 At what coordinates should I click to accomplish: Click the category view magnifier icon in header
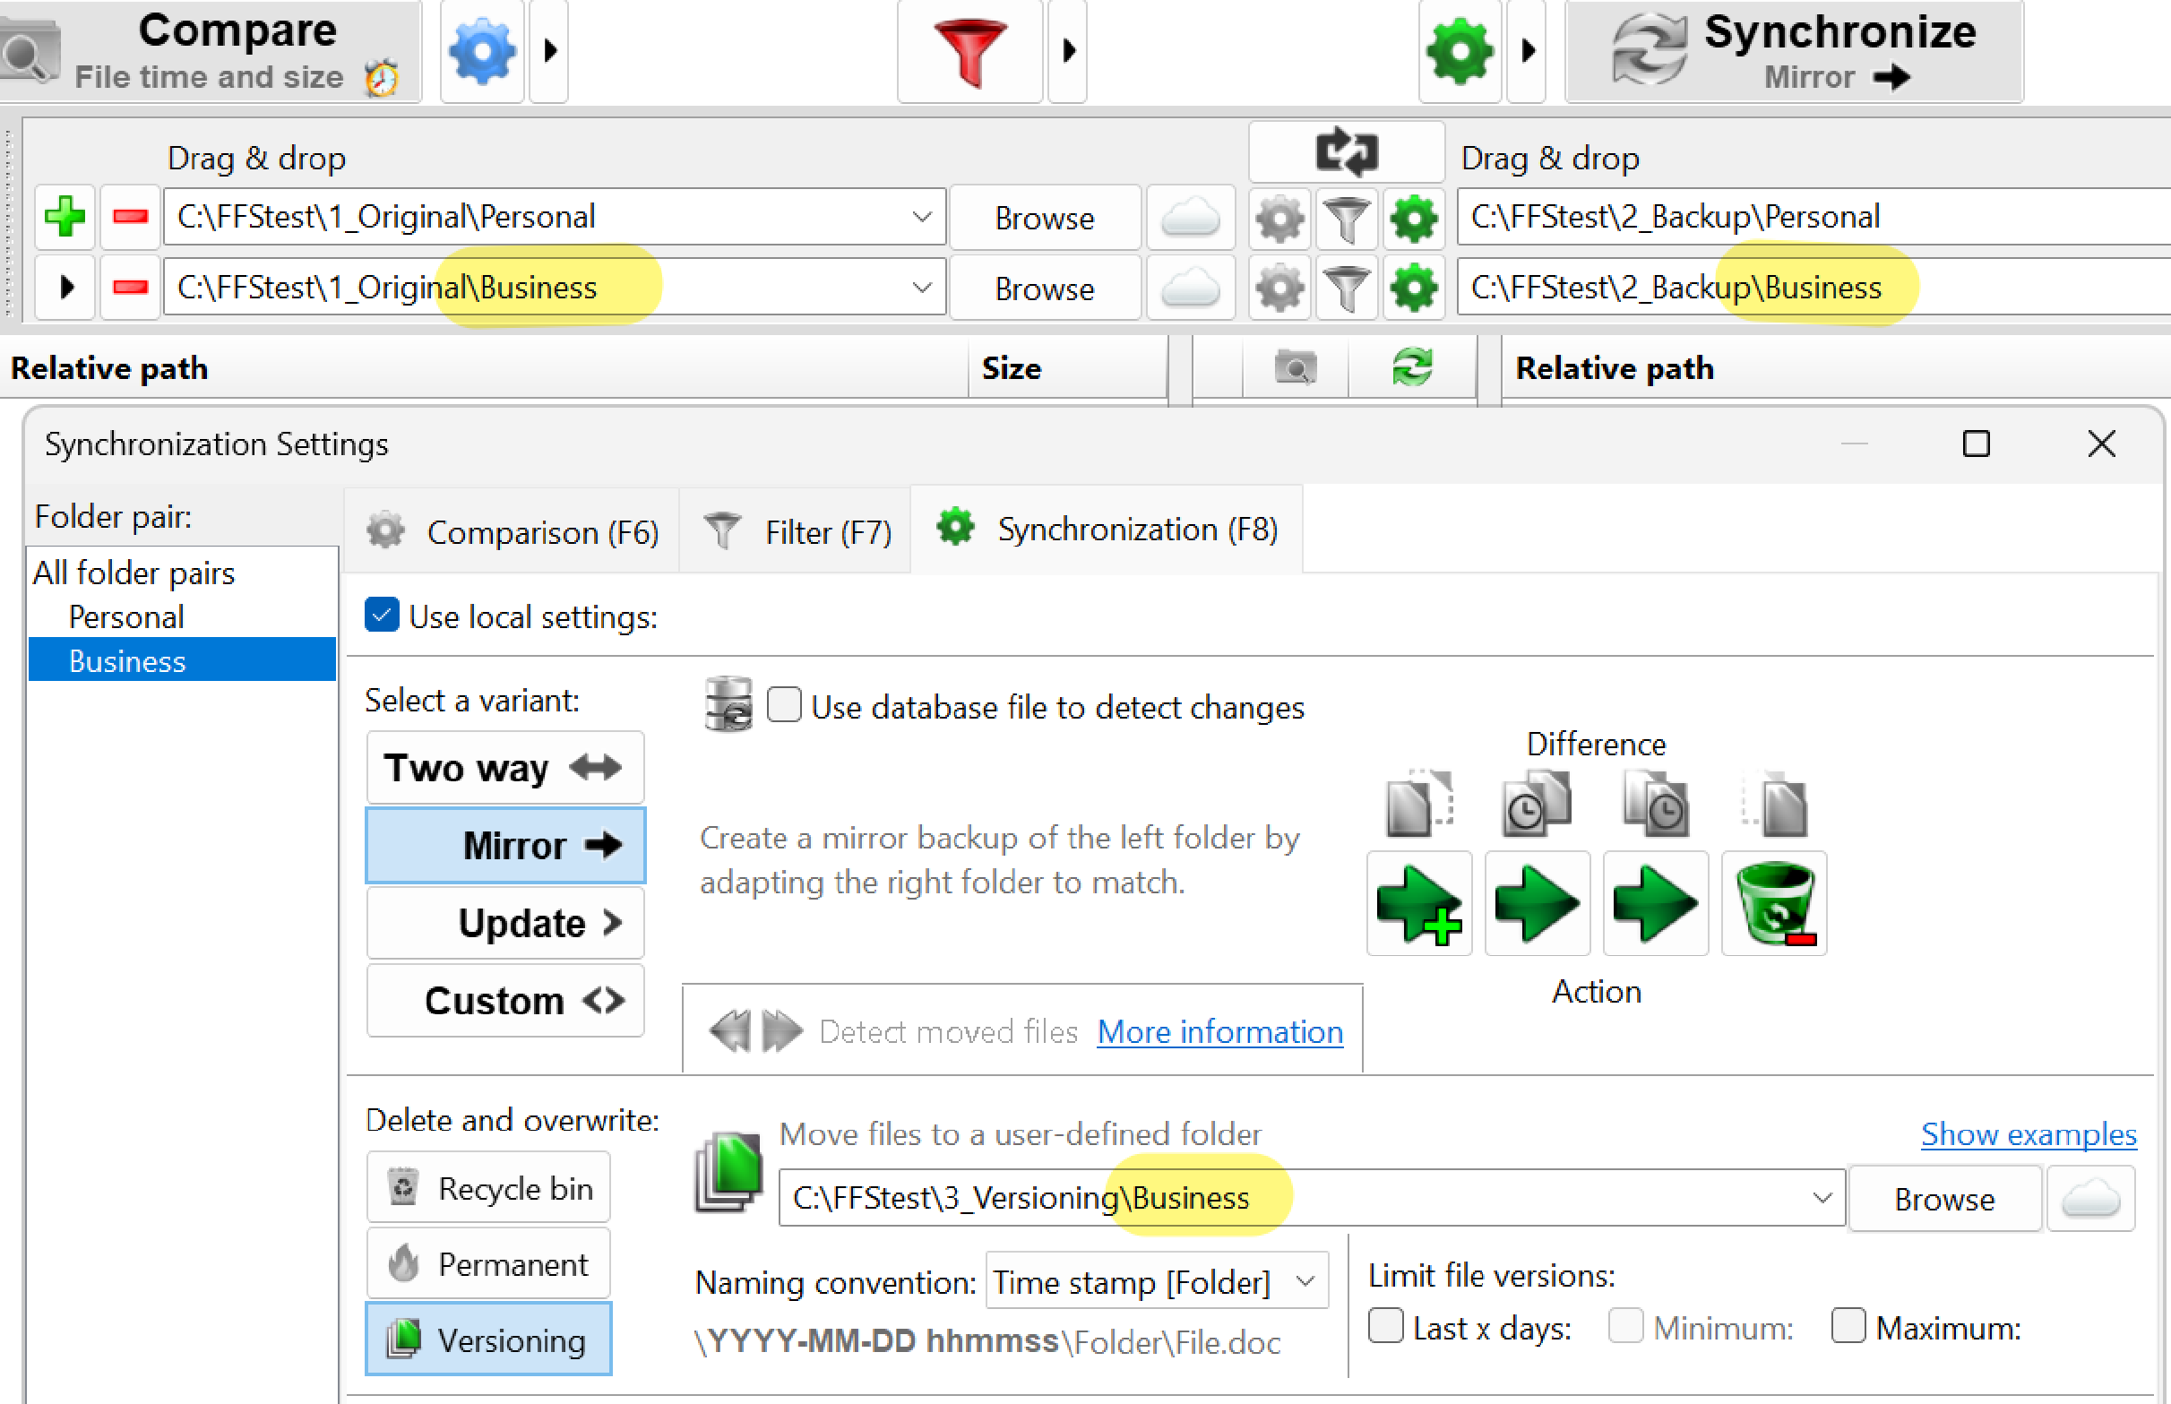[1295, 368]
